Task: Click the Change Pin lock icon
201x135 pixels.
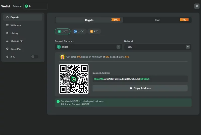Action: pos(7,41)
